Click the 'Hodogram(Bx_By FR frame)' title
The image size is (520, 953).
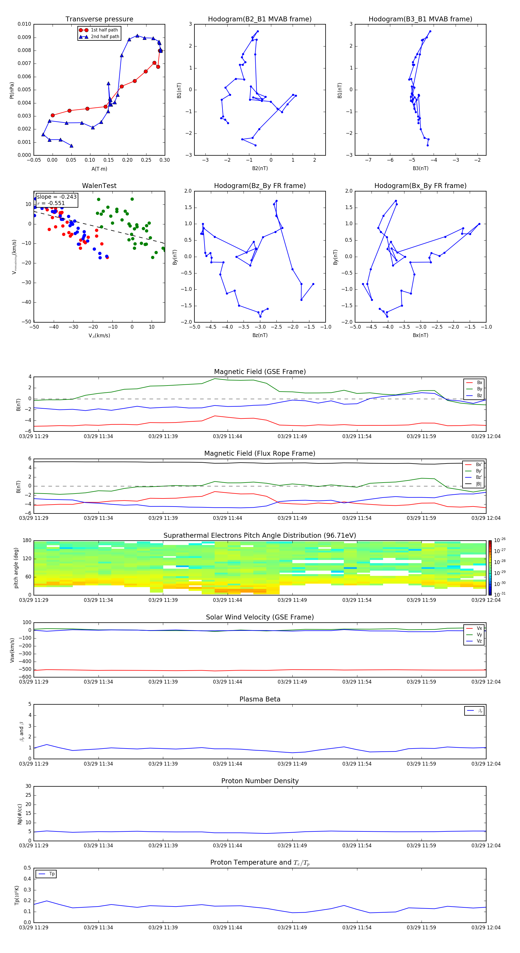[420, 186]
